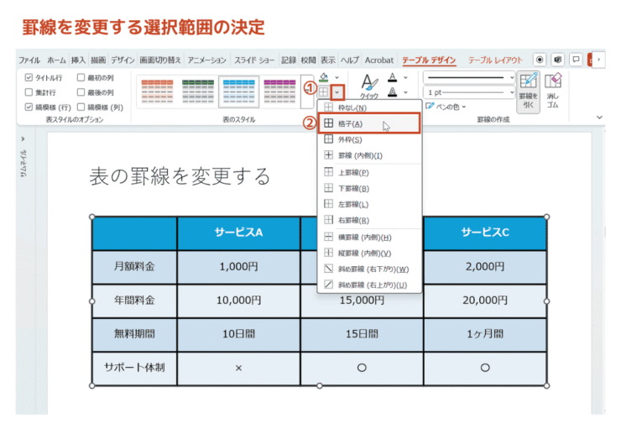621x424 pixels.
Task: Switch to the 表示 tab
Action: [x=328, y=60]
